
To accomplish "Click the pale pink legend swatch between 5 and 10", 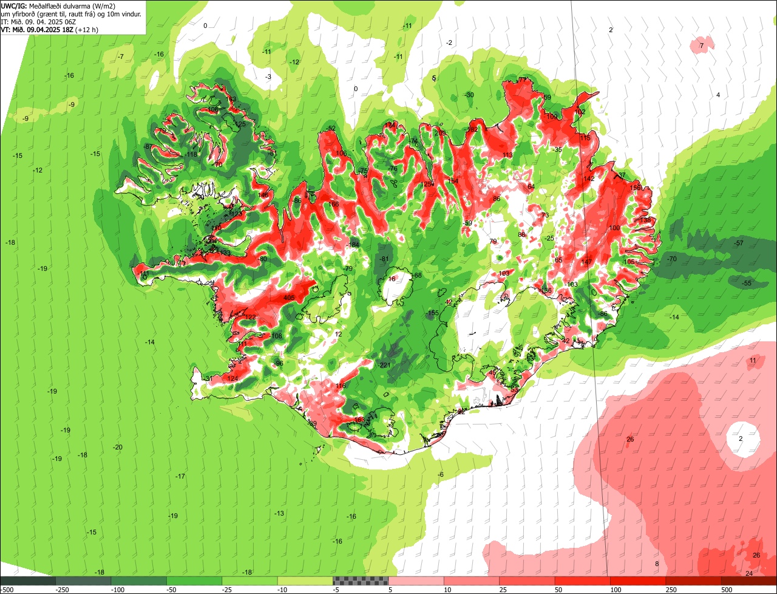I will pyautogui.click(x=416, y=581).
